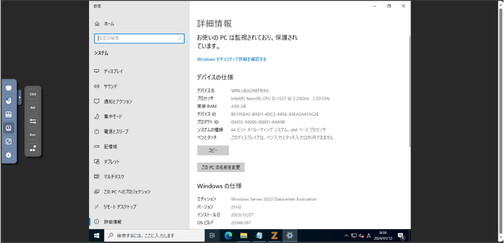This screenshot has width=504, height=243.
Task: Click the Ctrl+Alt+Del squares icon
Action: click(x=33, y=148)
